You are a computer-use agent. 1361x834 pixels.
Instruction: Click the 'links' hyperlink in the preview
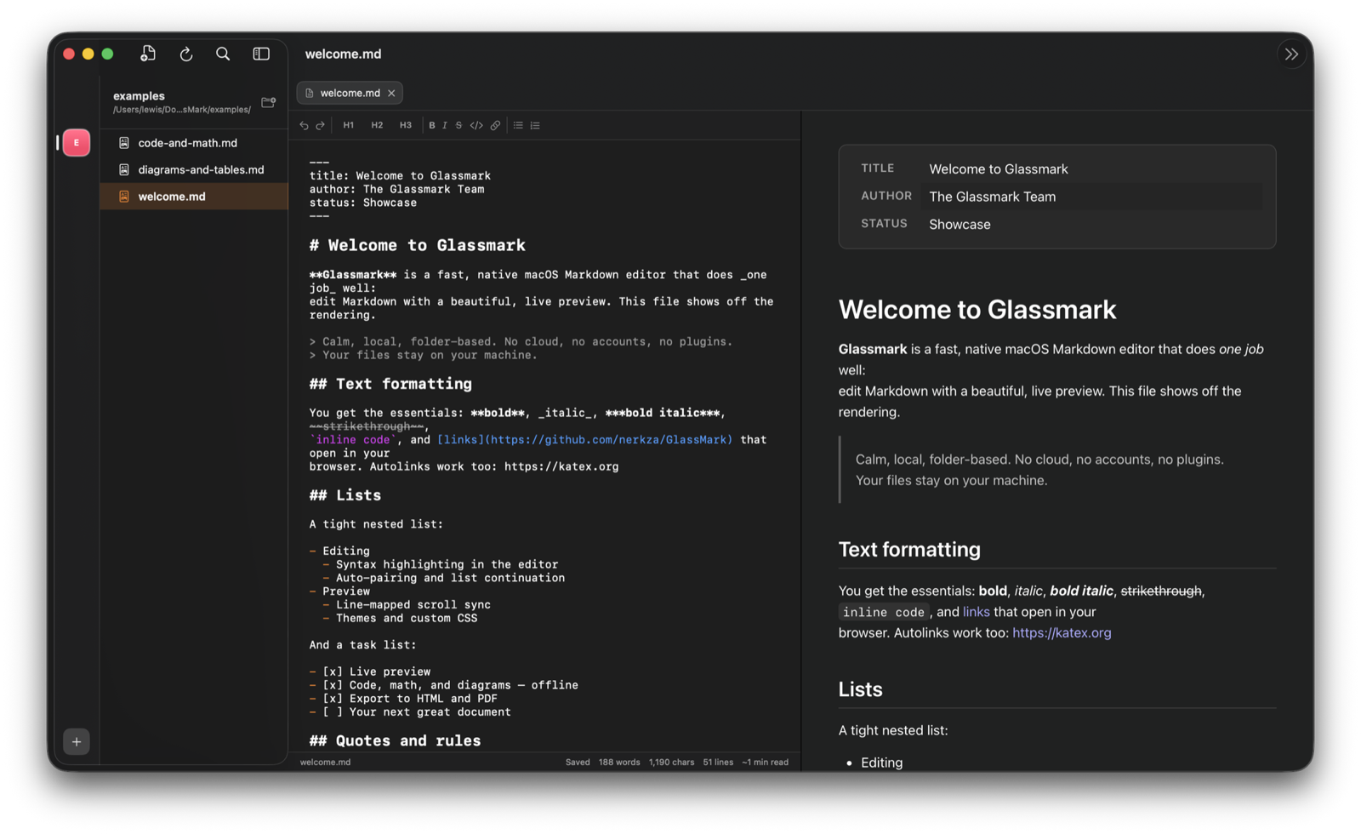click(x=976, y=612)
